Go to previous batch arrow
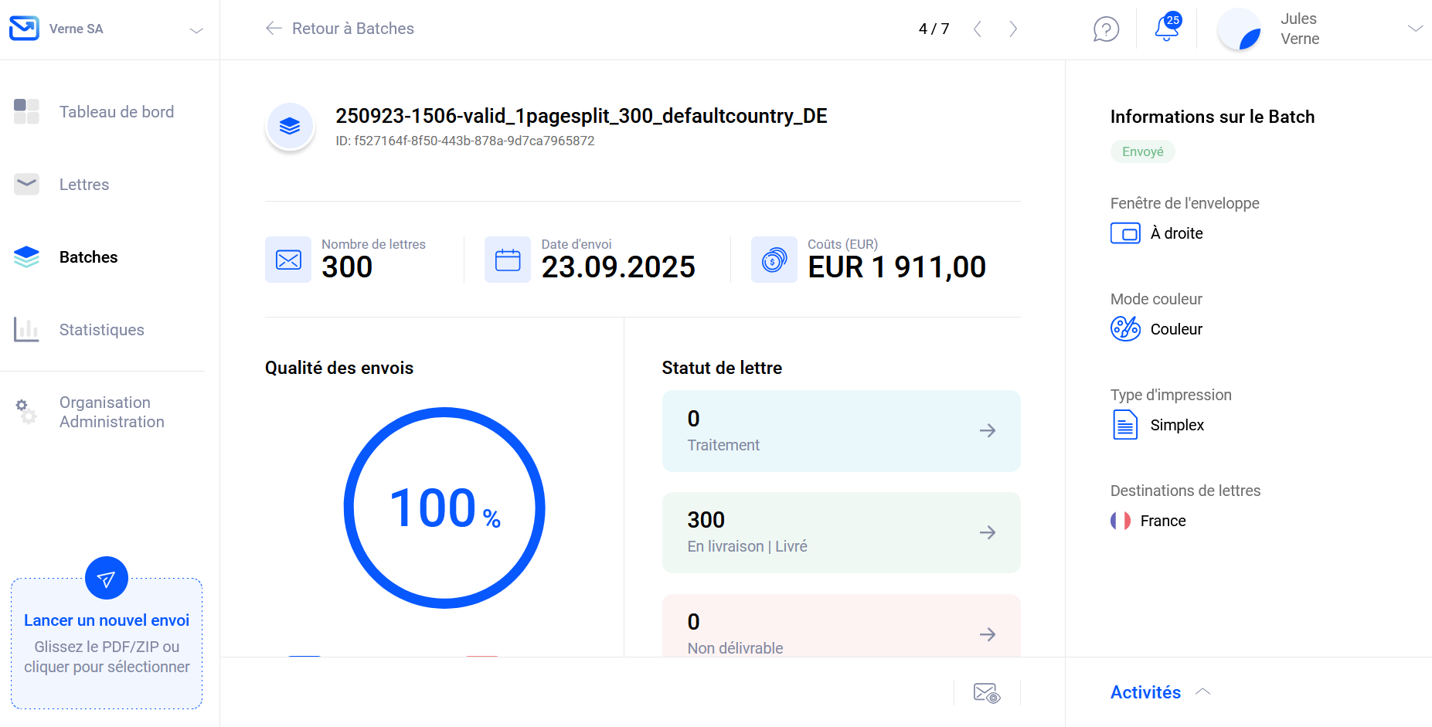The image size is (1432, 727). click(978, 29)
